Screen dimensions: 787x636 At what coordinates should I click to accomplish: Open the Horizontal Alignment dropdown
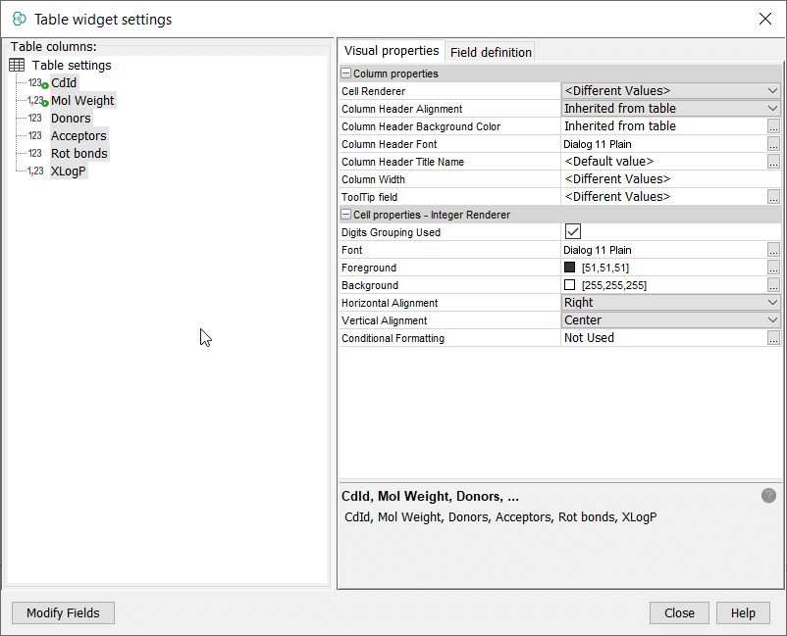click(x=772, y=303)
